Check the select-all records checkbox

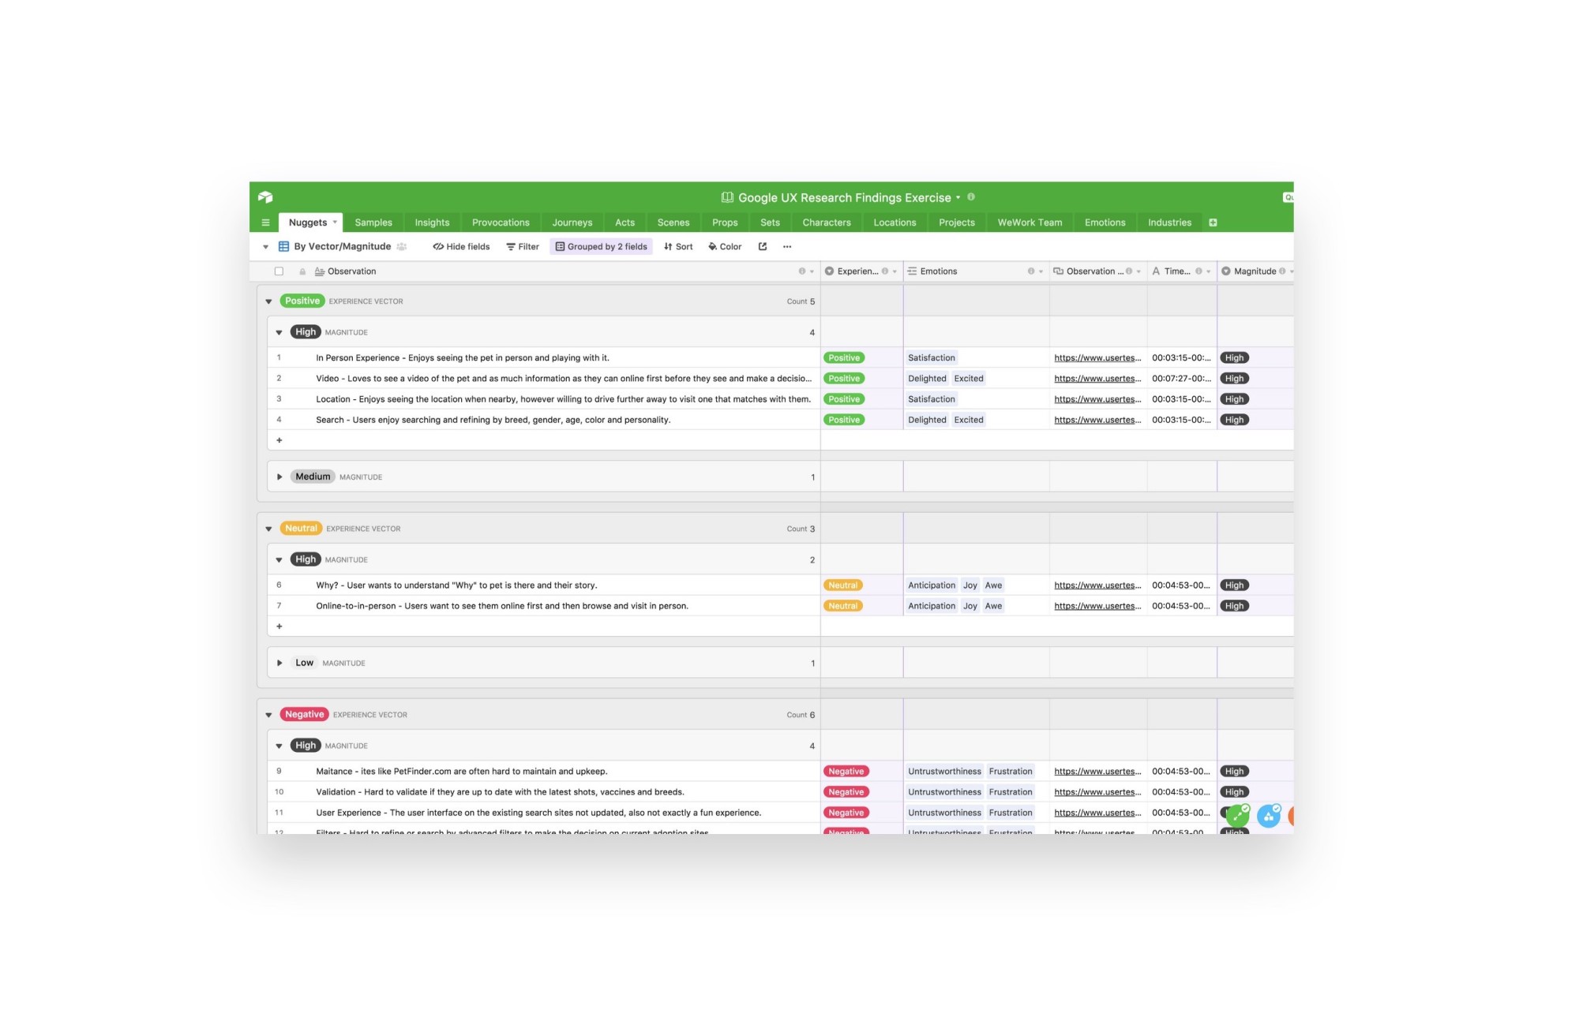[279, 271]
